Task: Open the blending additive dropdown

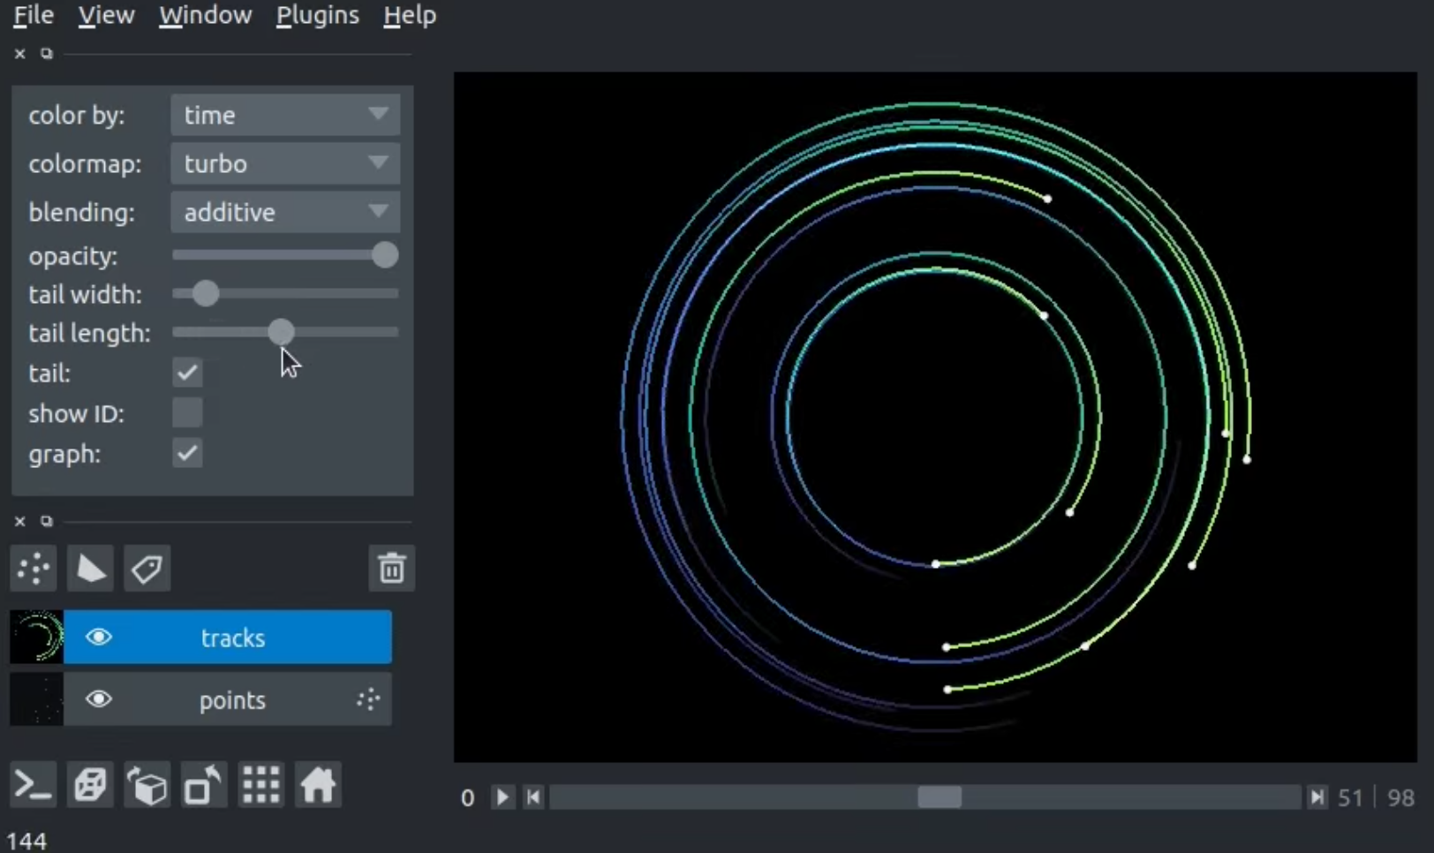Action: click(284, 212)
